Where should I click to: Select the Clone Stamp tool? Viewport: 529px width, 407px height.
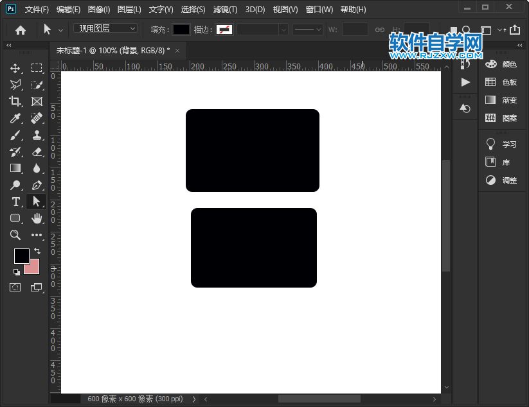tap(37, 135)
